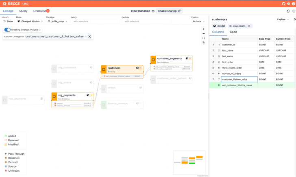Screen dimensions: 296x177
Task: Click modified icon on customer_segments node
Action: [x=190, y=58]
